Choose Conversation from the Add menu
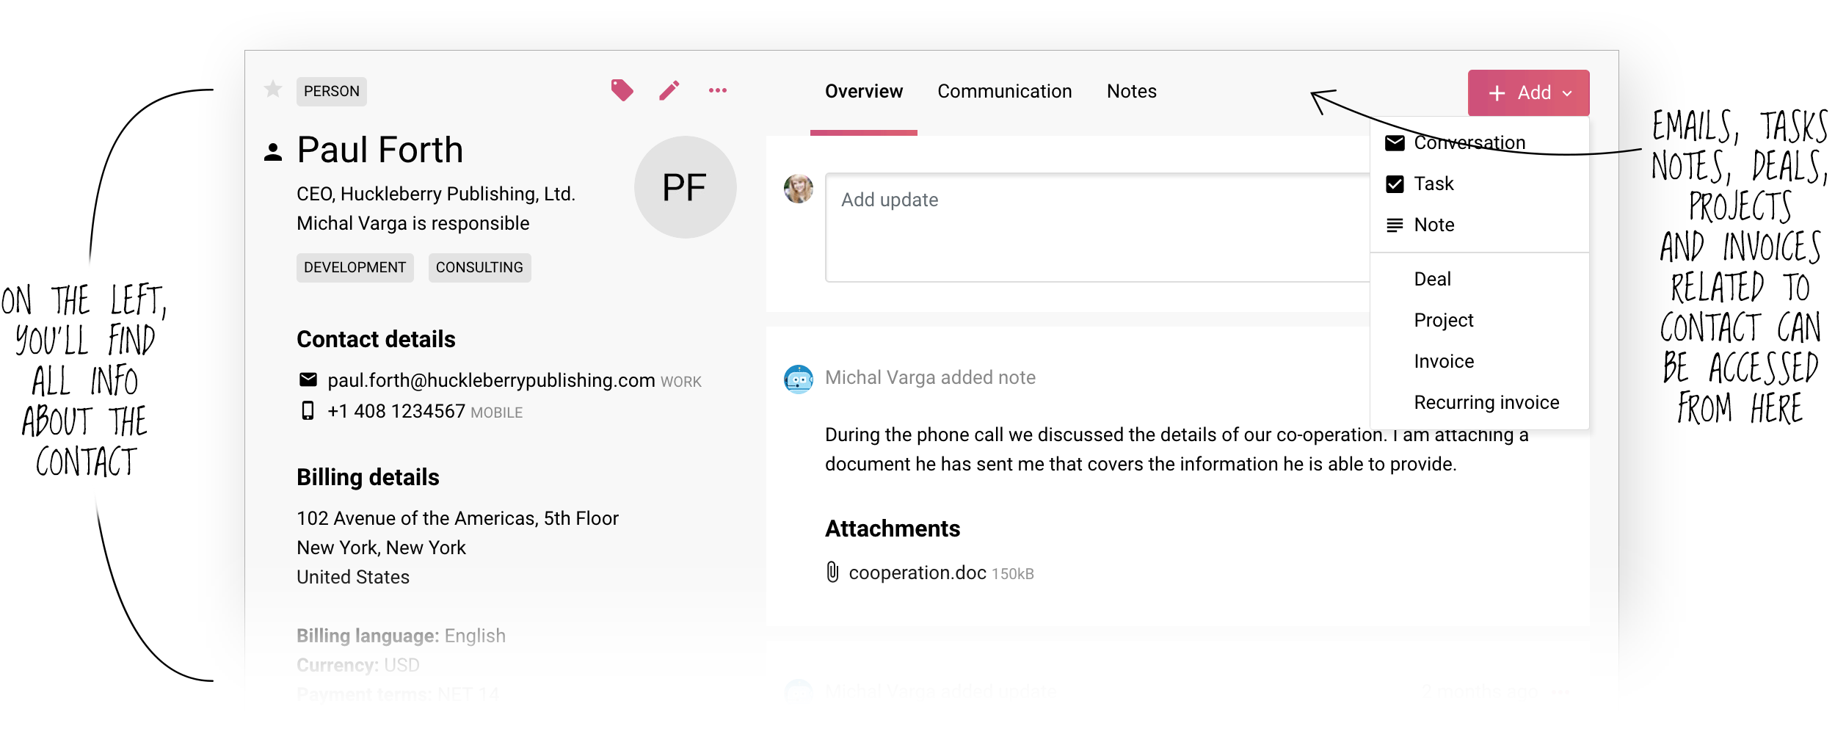 point(1480,142)
